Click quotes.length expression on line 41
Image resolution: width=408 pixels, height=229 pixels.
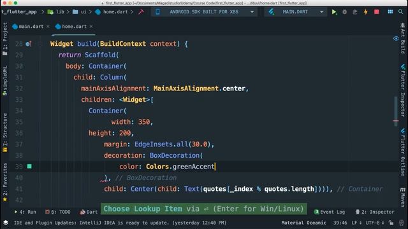pos(289,189)
